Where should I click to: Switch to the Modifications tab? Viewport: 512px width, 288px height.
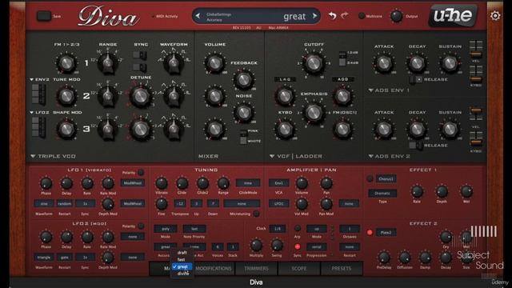coord(214,269)
